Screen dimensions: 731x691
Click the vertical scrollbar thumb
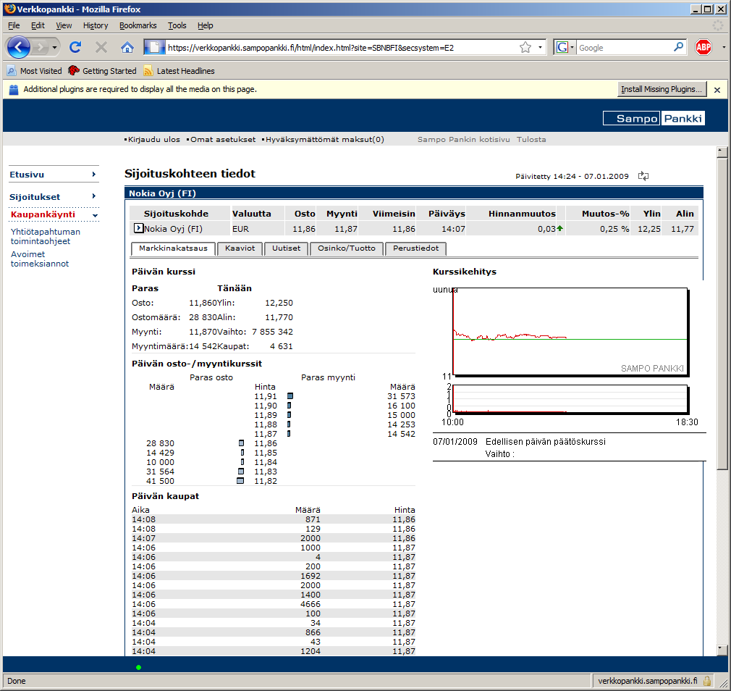722,314
